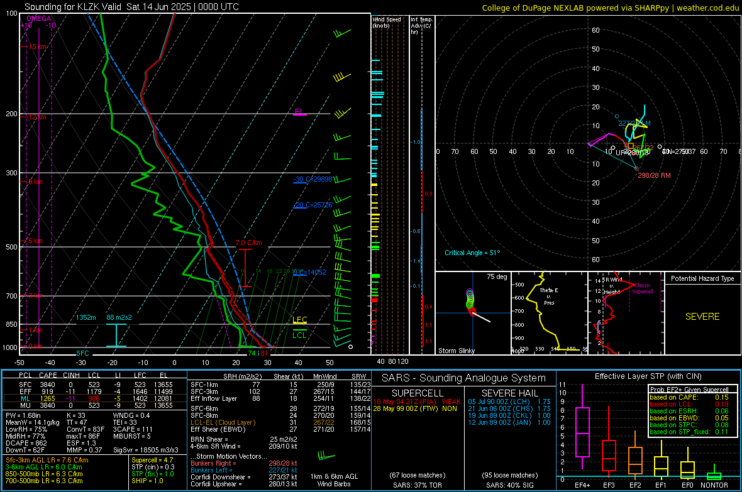Select the orange 'LCL-EL (Cloud Layer)' row

[x=280, y=422]
